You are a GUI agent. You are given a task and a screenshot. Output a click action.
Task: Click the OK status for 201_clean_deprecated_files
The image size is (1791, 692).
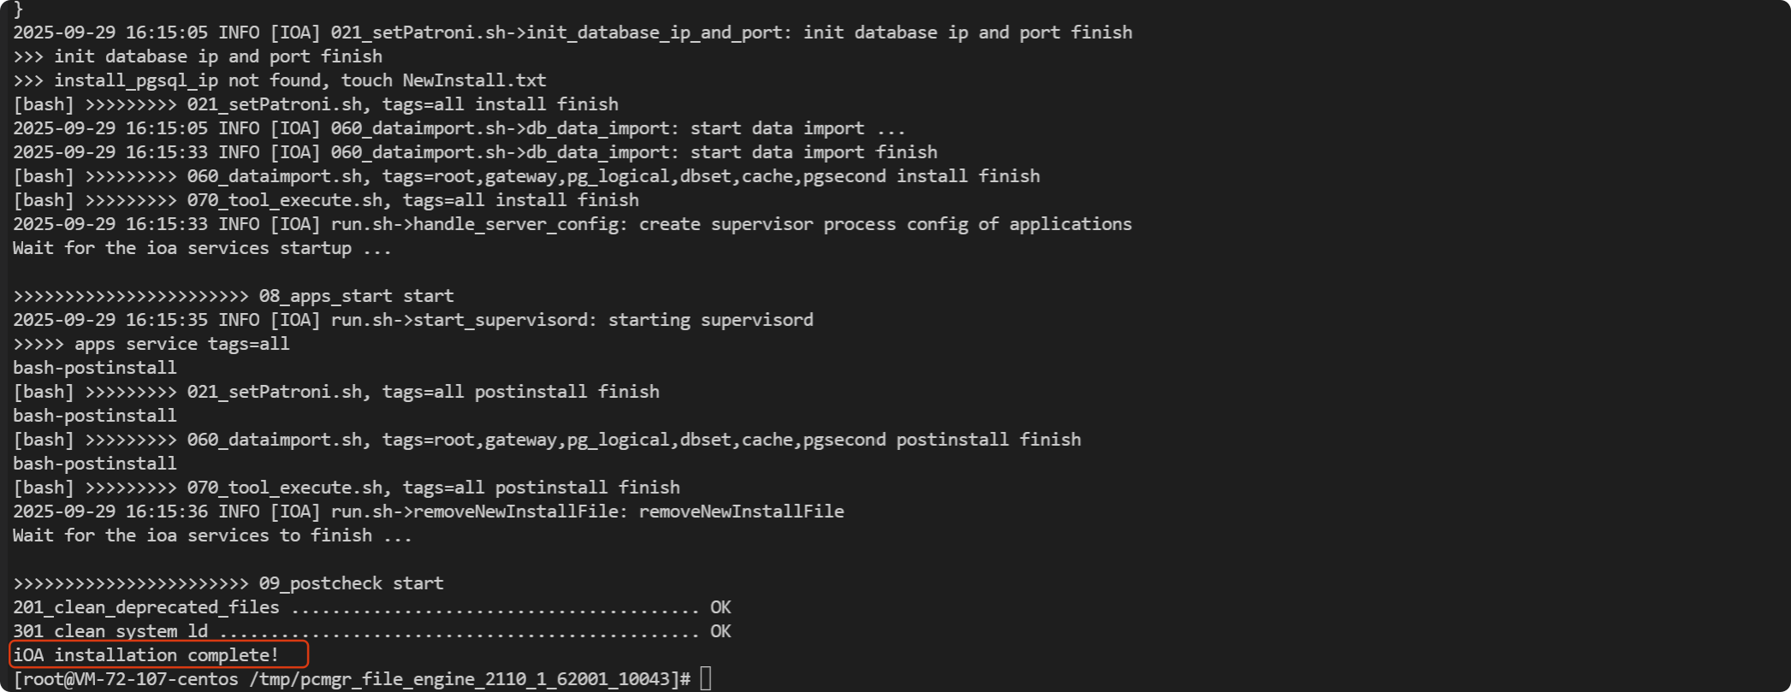click(721, 607)
